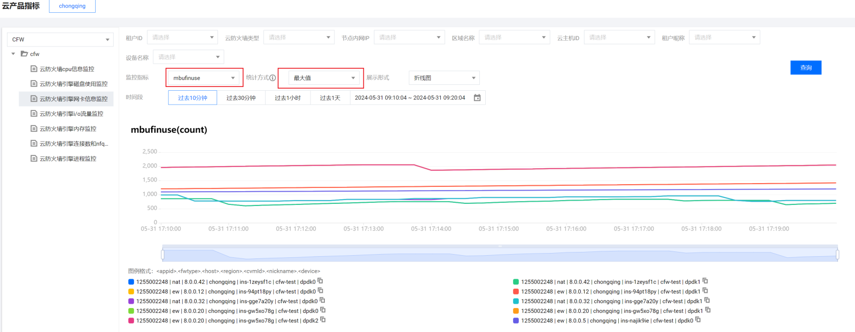This screenshot has height=332, width=855.
Task: Click document icon next to 云防火墙cpu信息监控
Action: coord(34,69)
